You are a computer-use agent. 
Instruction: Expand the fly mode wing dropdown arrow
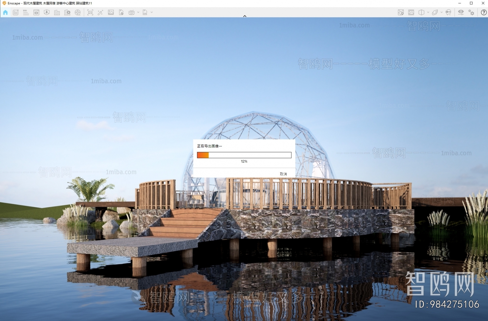tap(442, 13)
